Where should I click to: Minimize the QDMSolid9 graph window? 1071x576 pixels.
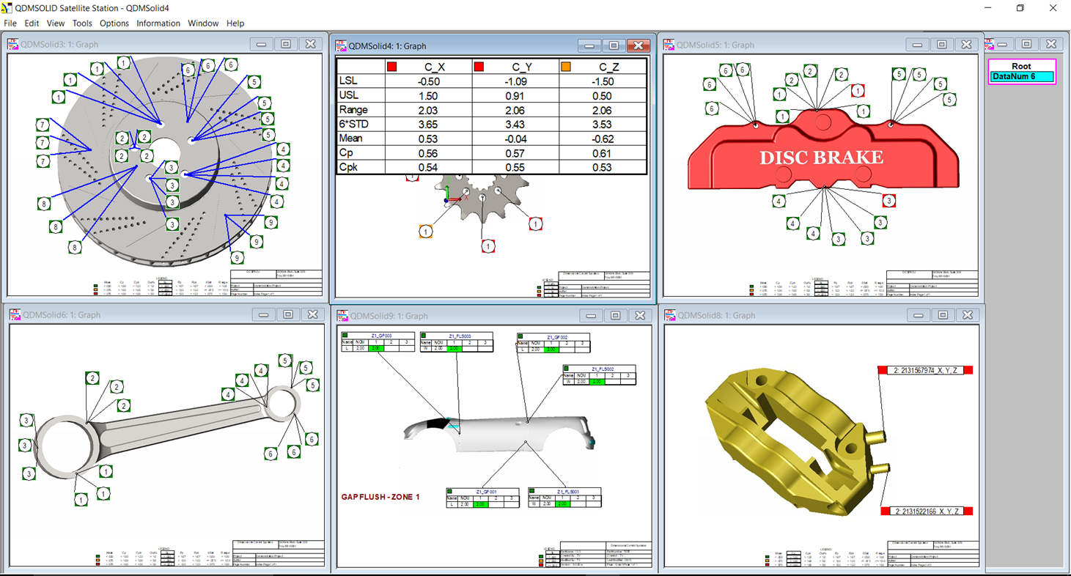(591, 315)
